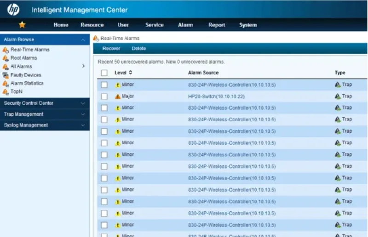The height and width of the screenshot is (237, 368).
Task: Collapse the Alarm Browse panel chevron
Action: (x=83, y=39)
